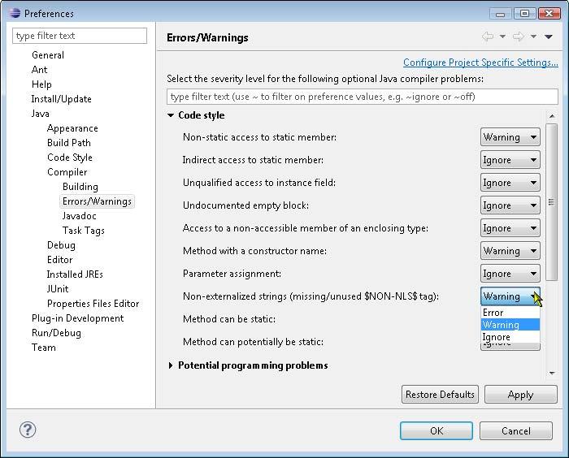Select the Java tree node
This screenshot has height=458, width=569.
click(x=40, y=114)
